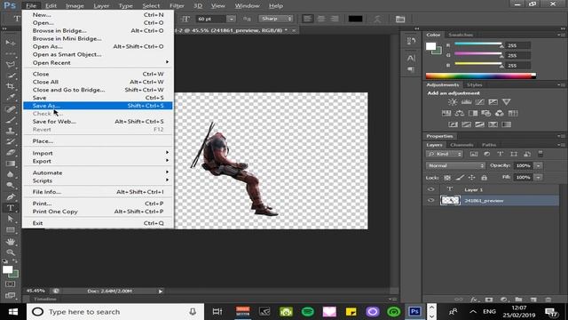Click the layer styles fx icon
The height and width of the screenshot is (320, 568).
[474, 300]
